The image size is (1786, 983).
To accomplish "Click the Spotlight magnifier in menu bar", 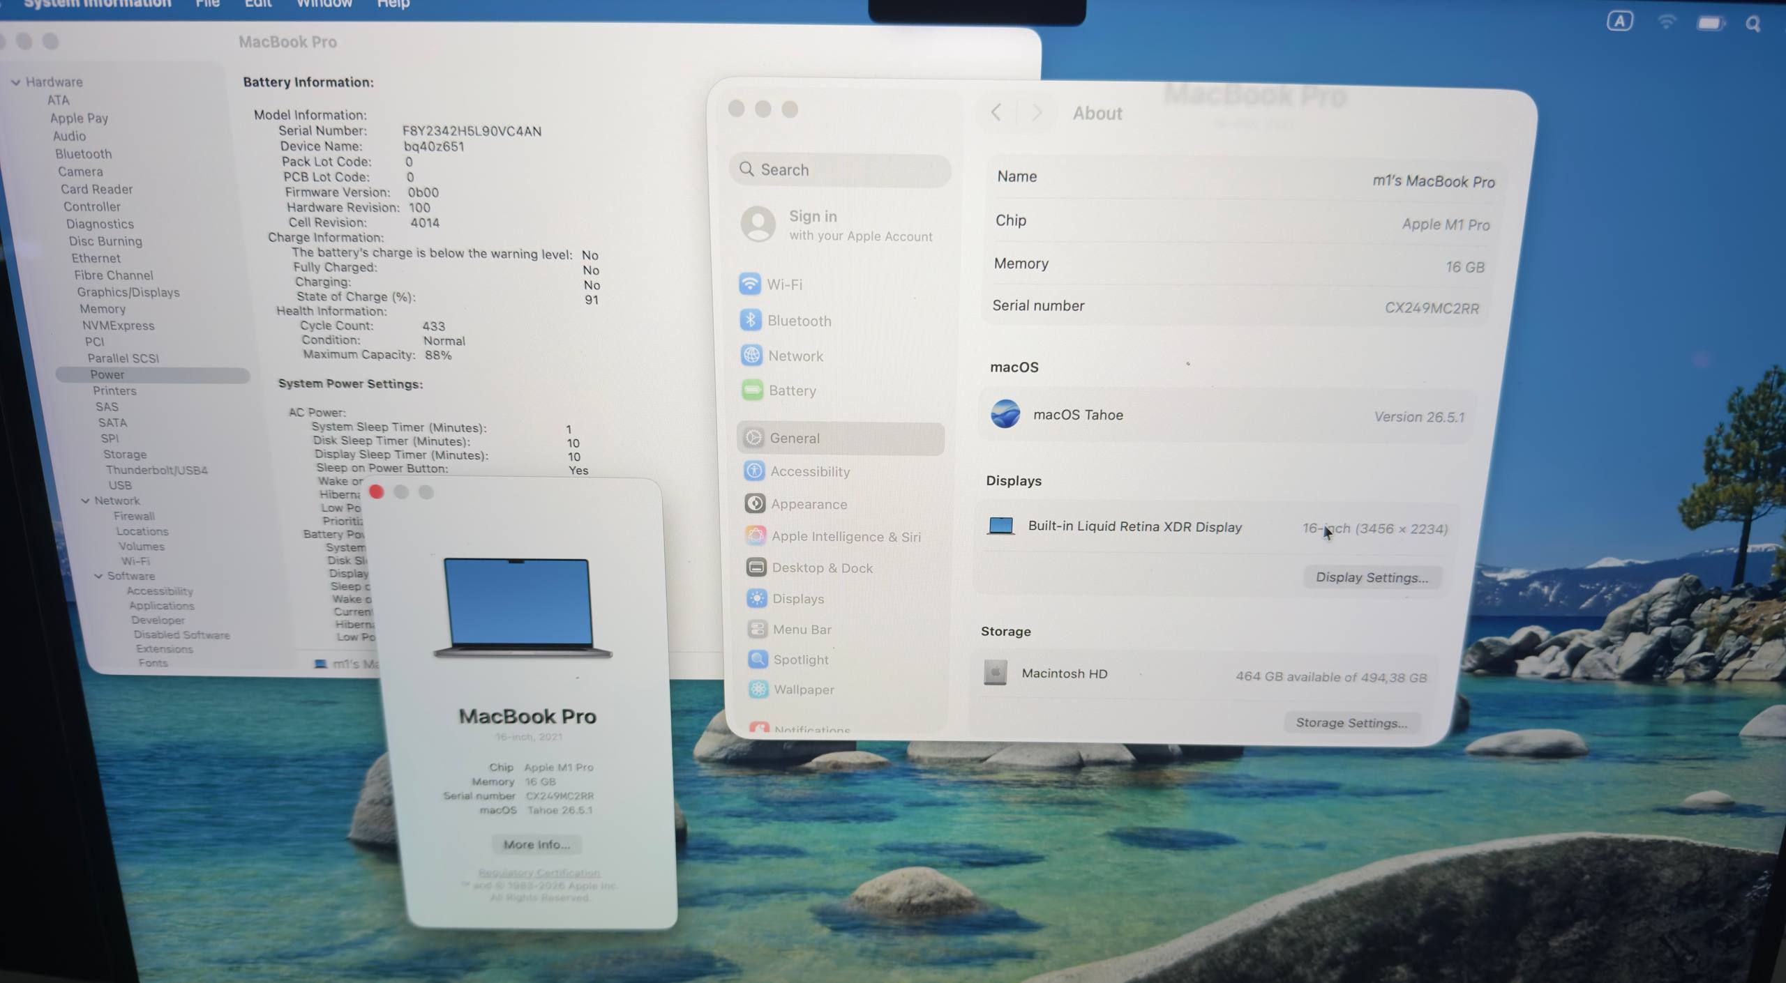I will point(1753,24).
